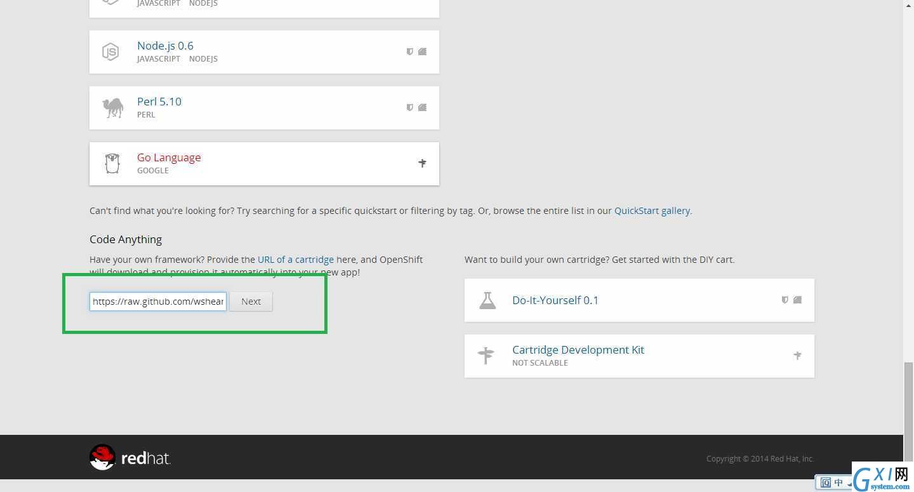Open the Do-It-Yourself 0.1 cartridge
This screenshot has height=492, width=914.
pos(555,300)
